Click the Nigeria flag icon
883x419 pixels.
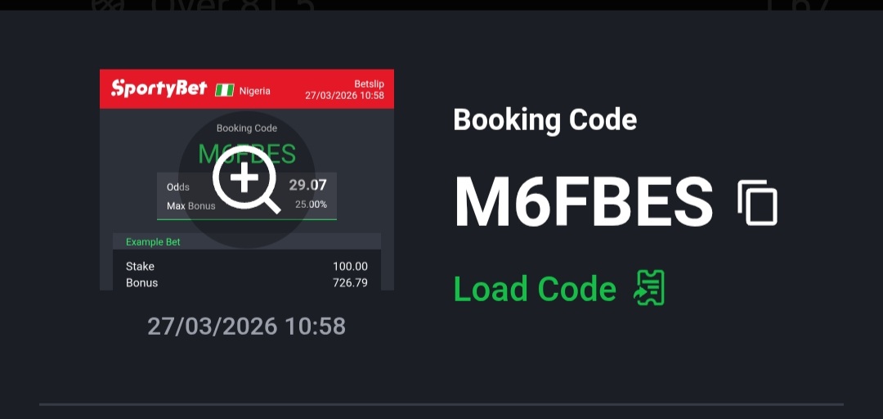(225, 90)
